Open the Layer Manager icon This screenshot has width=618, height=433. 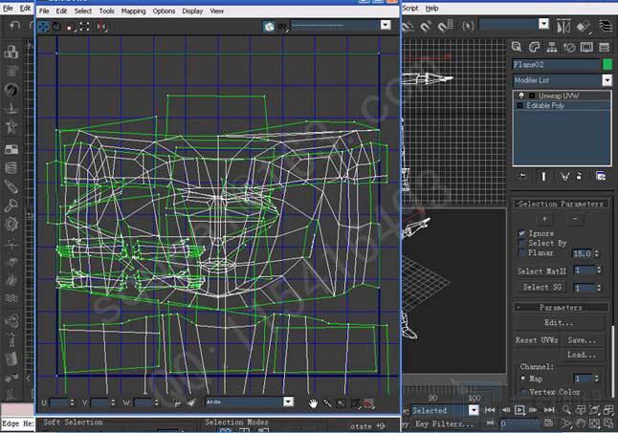click(605, 27)
